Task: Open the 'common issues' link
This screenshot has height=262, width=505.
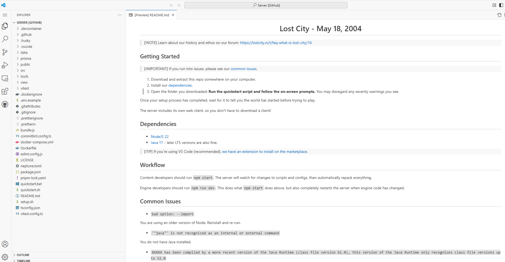Action: (244, 69)
